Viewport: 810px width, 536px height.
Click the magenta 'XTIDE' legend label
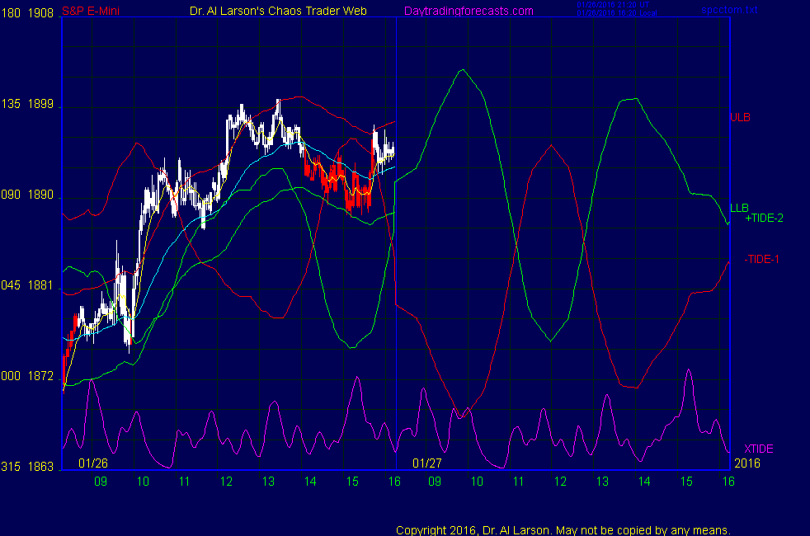click(x=758, y=449)
